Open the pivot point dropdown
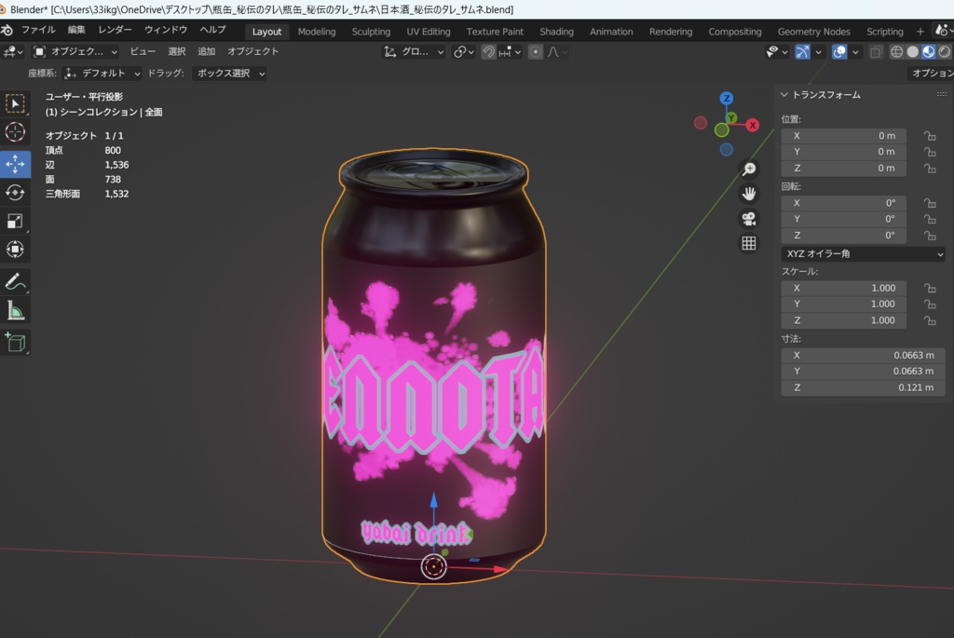The height and width of the screenshot is (638, 954). [464, 52]
